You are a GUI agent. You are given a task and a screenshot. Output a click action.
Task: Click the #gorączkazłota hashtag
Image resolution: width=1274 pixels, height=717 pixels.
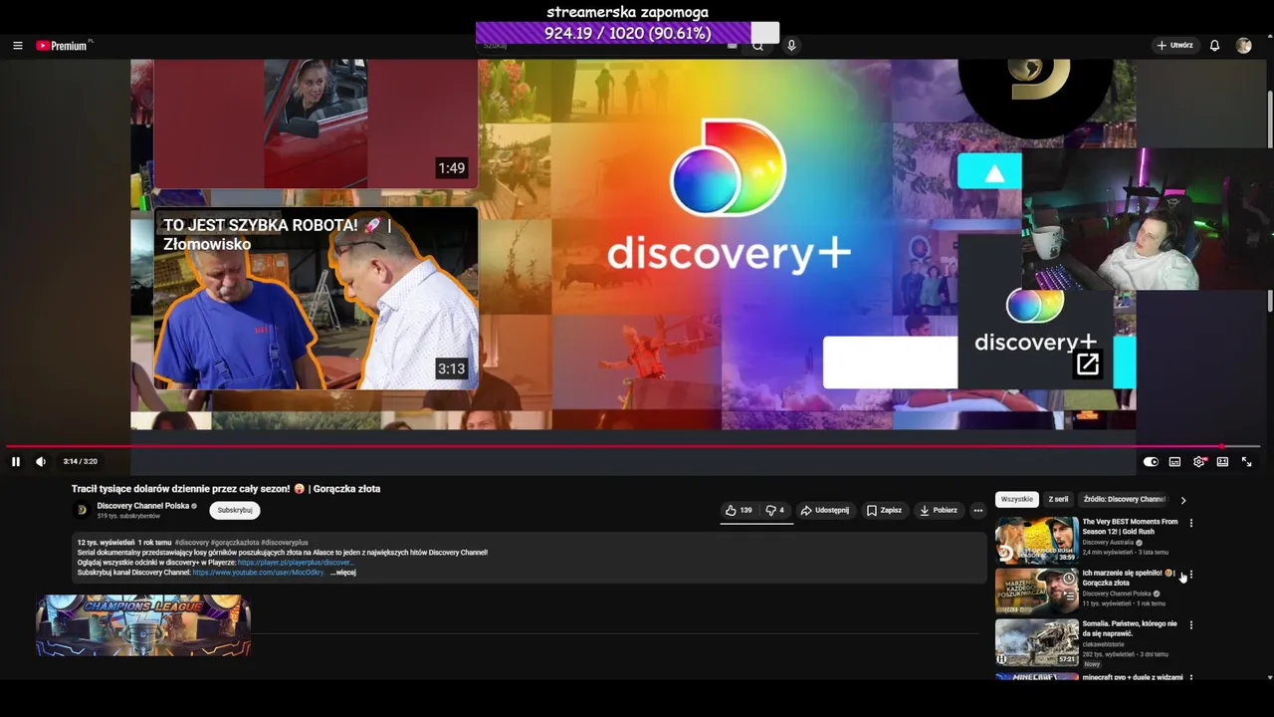click(x=235, y=543)
